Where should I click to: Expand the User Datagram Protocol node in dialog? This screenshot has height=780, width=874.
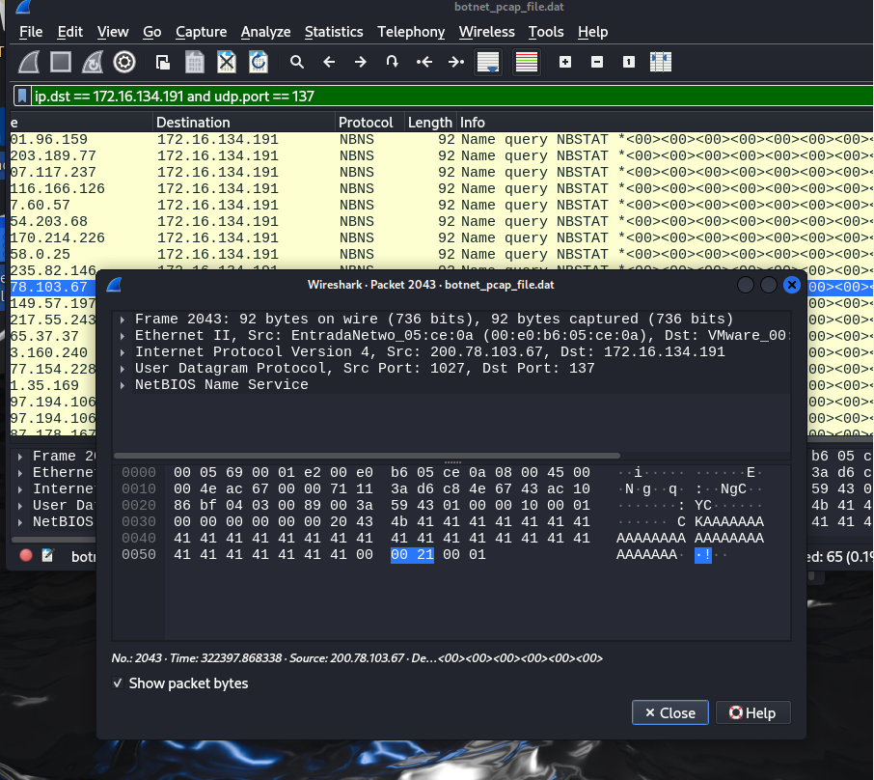pyautogui.click(x=123, y=369)
